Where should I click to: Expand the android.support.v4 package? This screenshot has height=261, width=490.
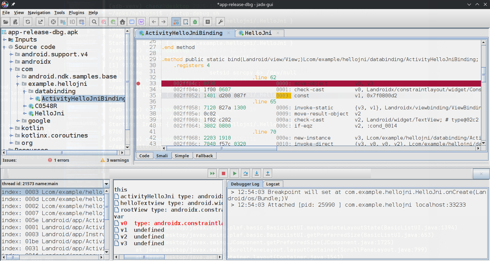tap(11, 54)
